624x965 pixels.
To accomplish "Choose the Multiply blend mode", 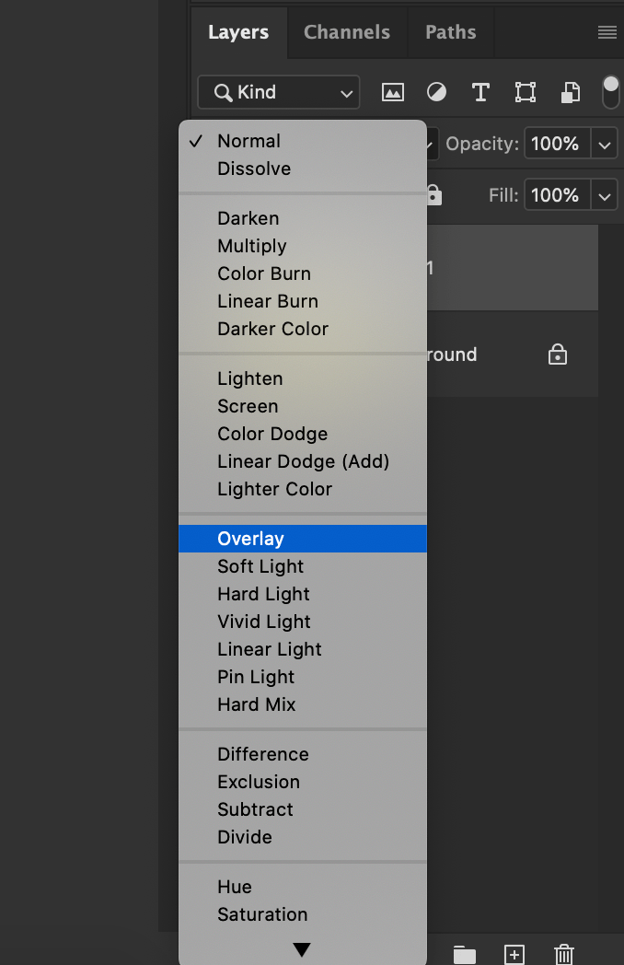I will pyautogui.click(x=252, y=246).
